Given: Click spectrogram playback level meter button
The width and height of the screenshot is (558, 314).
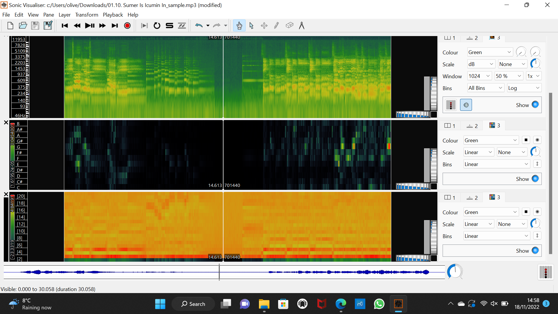Looking at the screenshot, I should pos(451,105).
